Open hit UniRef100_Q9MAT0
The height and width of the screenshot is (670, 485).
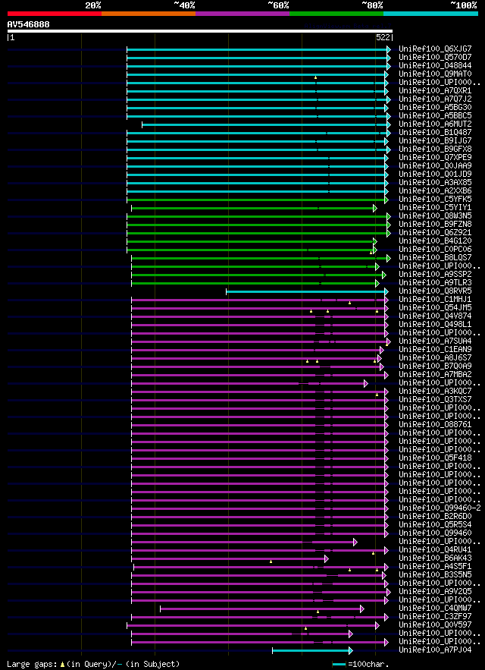click(x=435, y=74)
